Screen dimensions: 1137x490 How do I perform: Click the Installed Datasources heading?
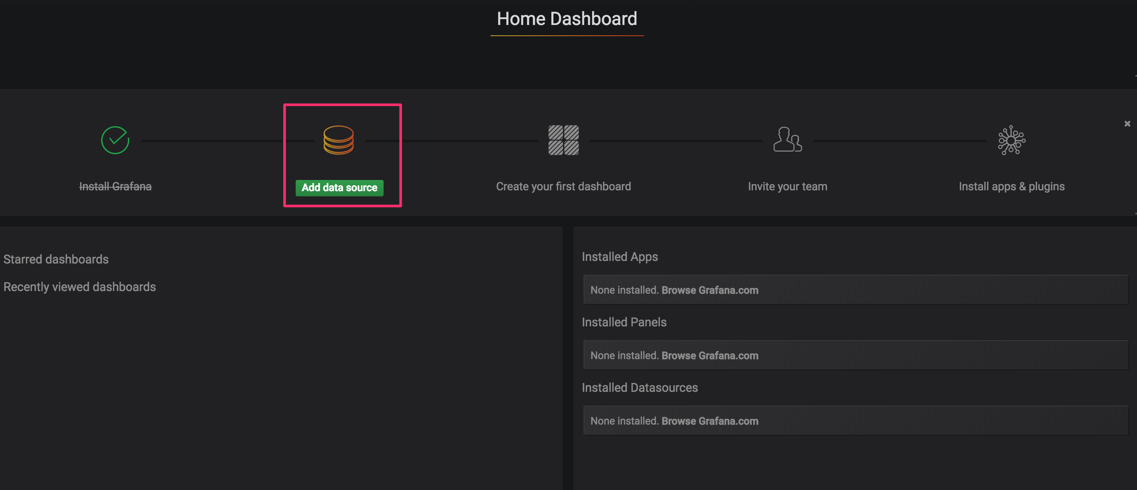640,388
